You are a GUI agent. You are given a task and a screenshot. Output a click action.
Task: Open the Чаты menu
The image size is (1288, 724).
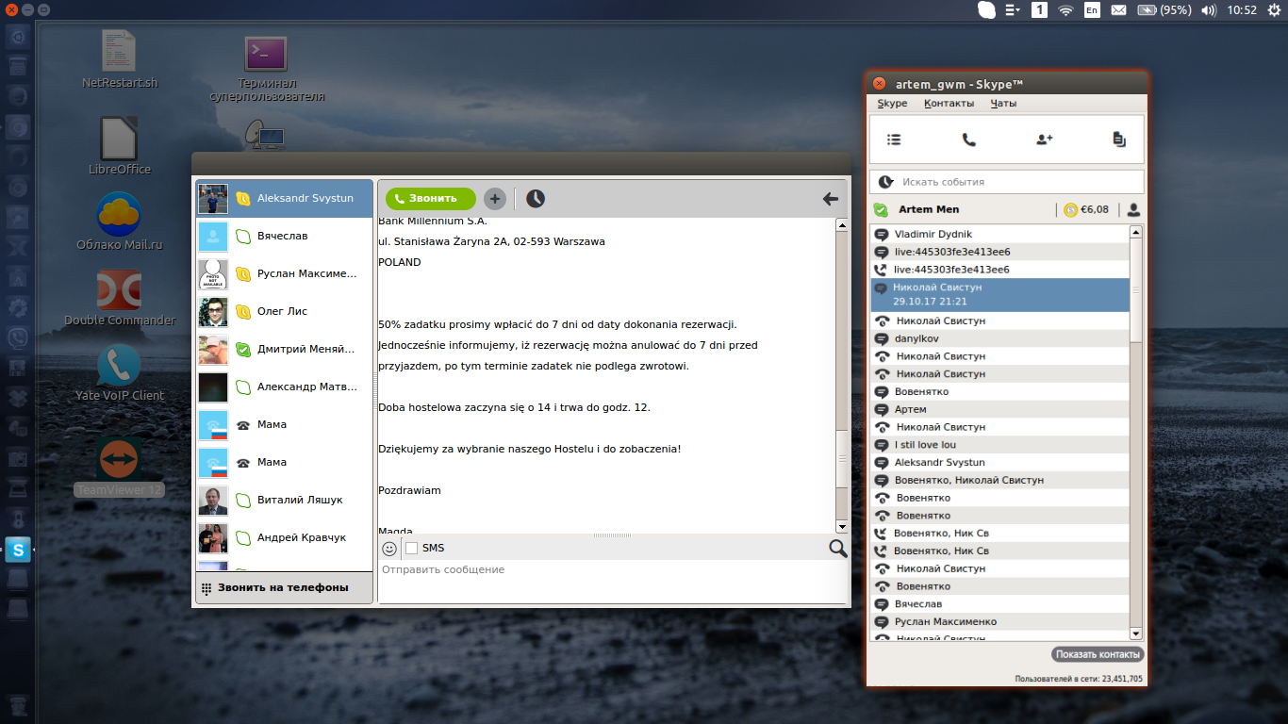pyautogui.click(x=1003, y=104)
